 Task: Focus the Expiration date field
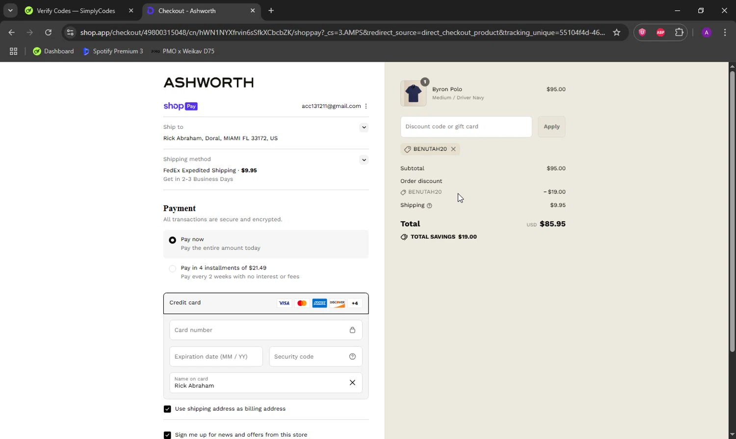point(216,357)
